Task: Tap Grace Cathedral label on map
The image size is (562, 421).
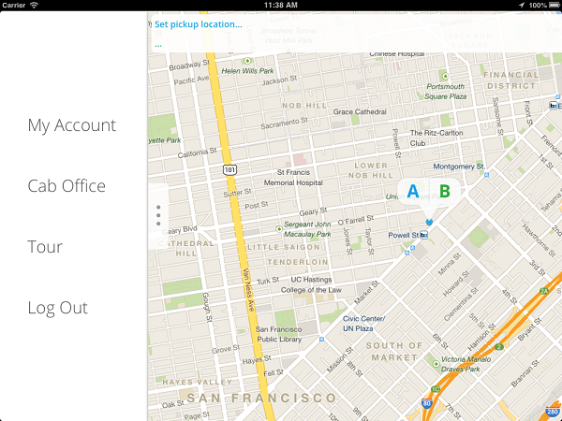Action: [360, 111]
